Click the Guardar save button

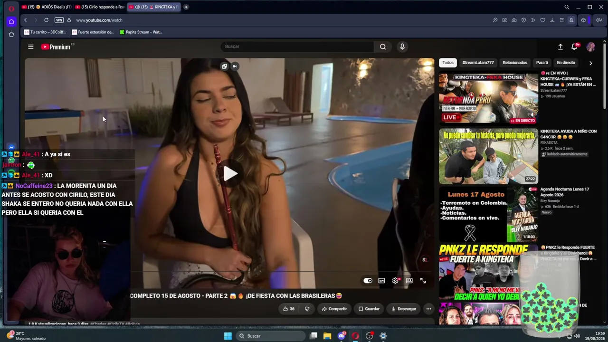(369, 309)
